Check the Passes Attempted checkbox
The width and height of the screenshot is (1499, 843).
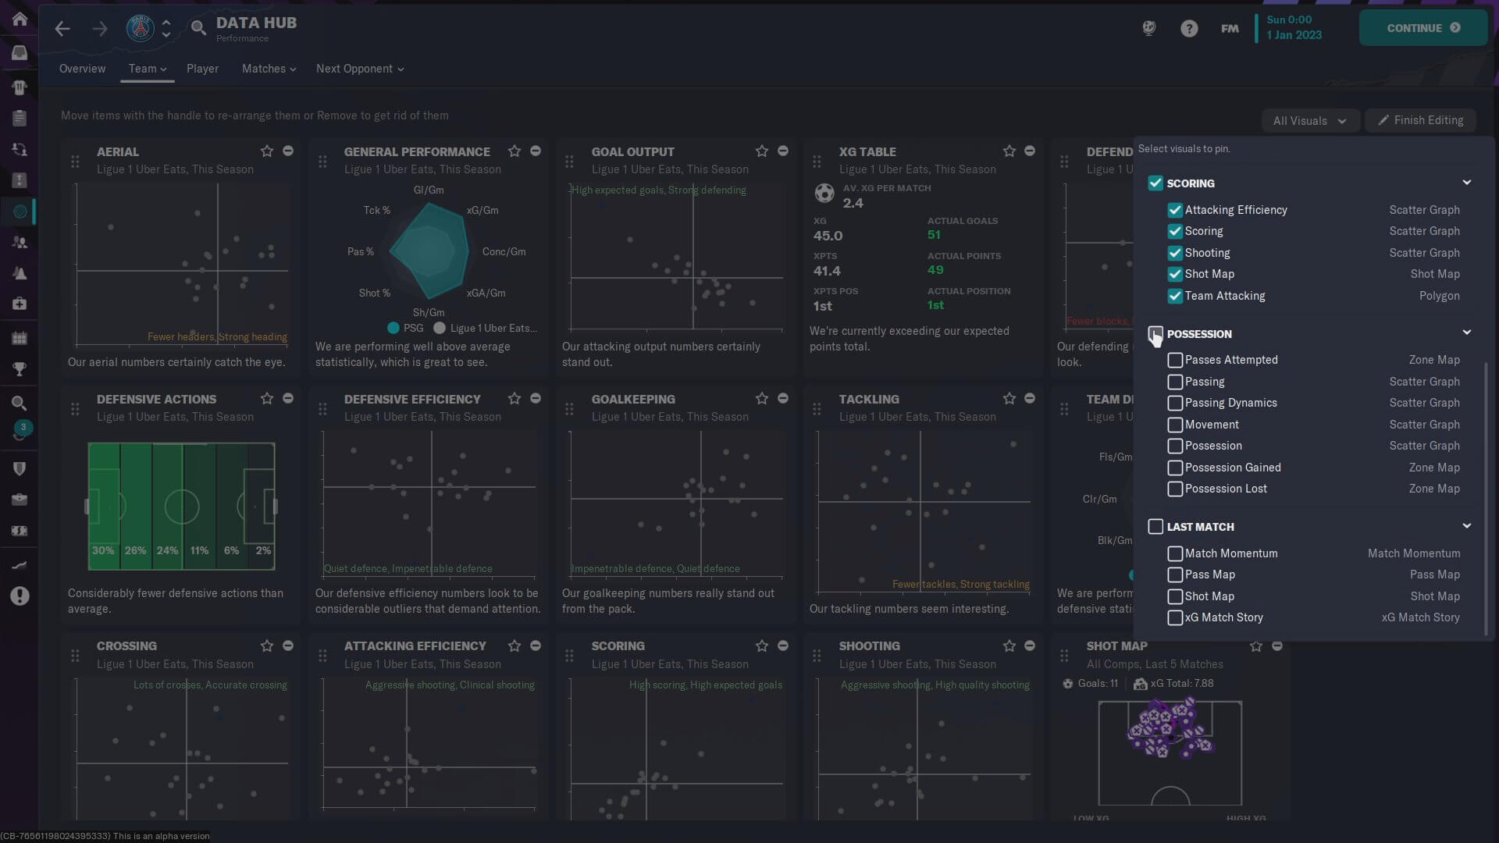coord(1174,360)
